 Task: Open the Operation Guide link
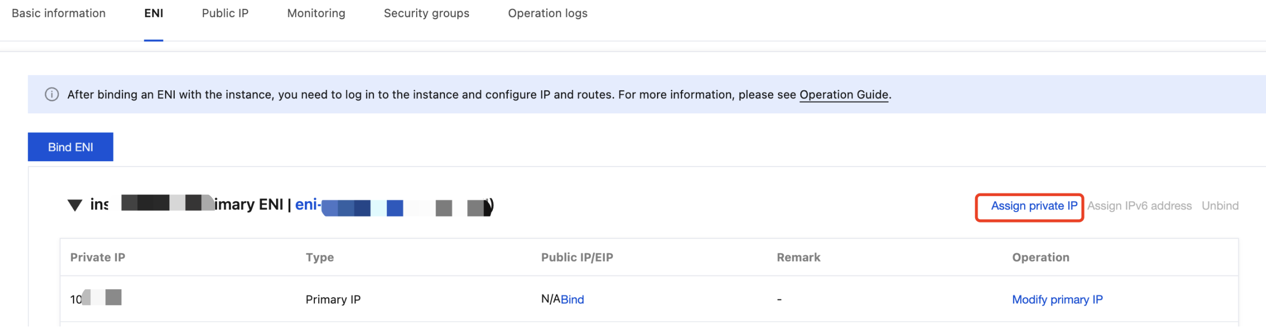(844, 95)
